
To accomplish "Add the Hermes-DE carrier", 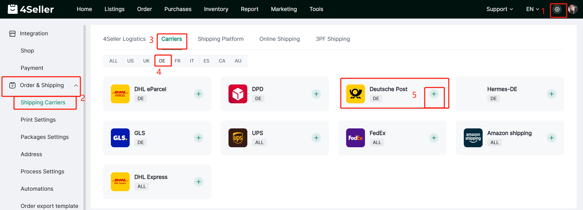I will coord(551,94).
